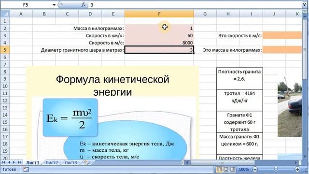Click the Select All corner triangle
This screenshot has height=174, width=309.
[5, 14]
